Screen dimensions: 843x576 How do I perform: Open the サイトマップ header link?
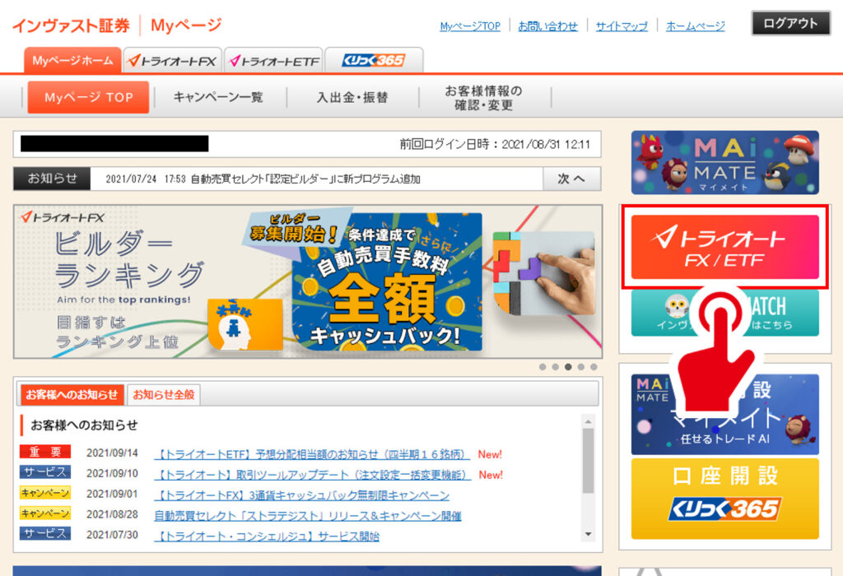622,26
